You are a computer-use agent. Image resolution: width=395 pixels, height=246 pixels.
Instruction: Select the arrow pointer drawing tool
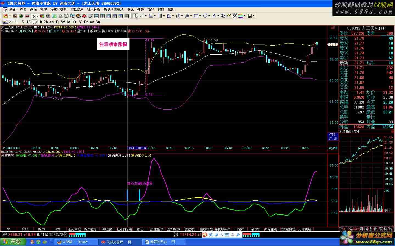[136, 16]
